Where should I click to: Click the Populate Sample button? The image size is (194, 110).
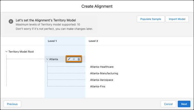point(151,19)
